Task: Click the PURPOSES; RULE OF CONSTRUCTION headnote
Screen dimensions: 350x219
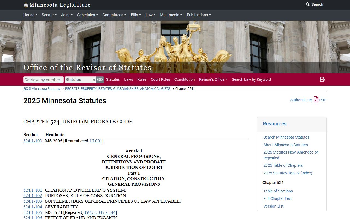Action: [x=86, y=196]
